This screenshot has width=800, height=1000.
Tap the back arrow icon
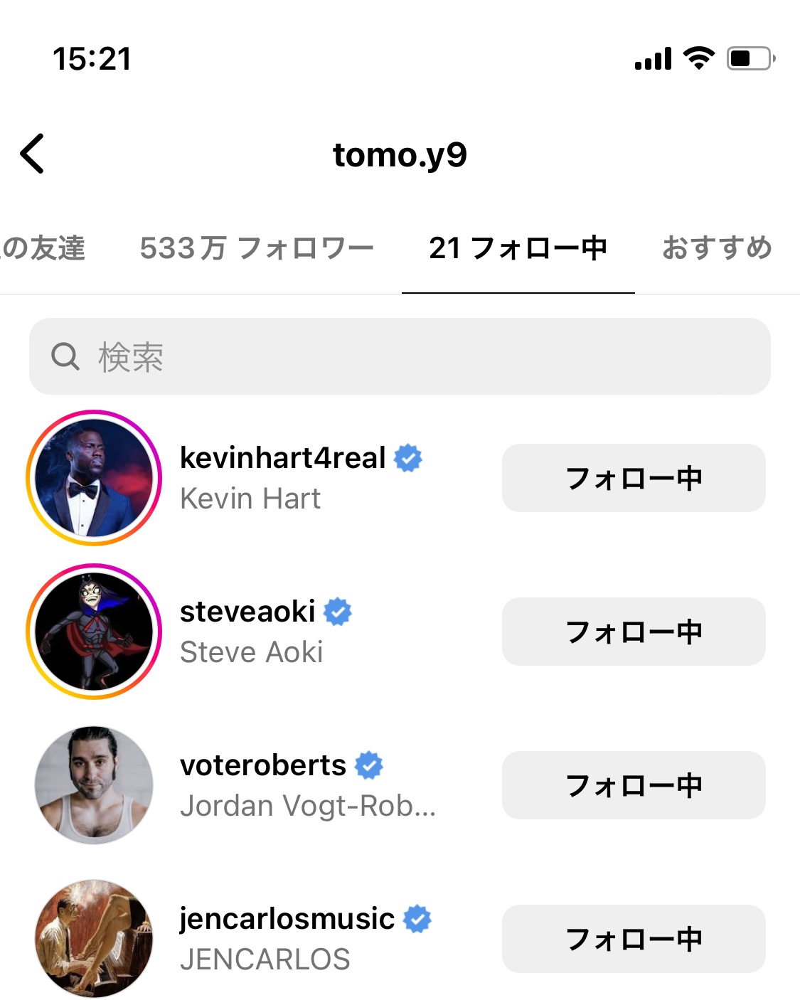point(32,153)
